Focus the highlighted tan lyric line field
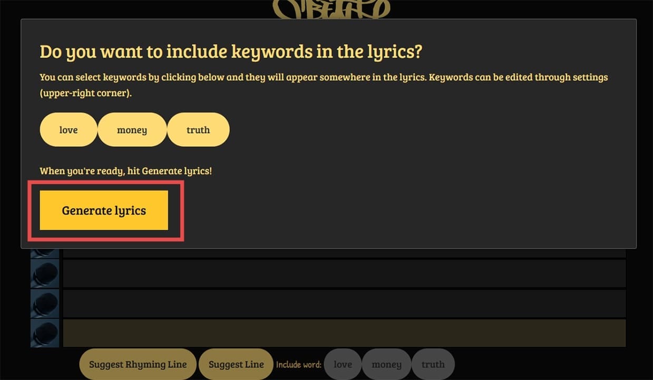The height and width of the screenshot is (380, 653). [345, 333]
